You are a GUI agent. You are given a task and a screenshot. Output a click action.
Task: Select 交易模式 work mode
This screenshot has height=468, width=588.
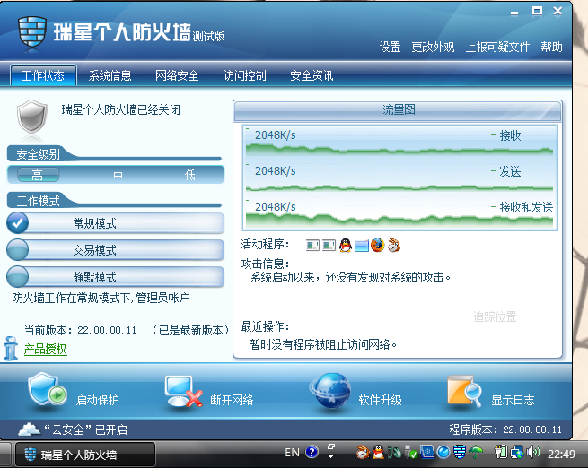[x=116, y=250]
